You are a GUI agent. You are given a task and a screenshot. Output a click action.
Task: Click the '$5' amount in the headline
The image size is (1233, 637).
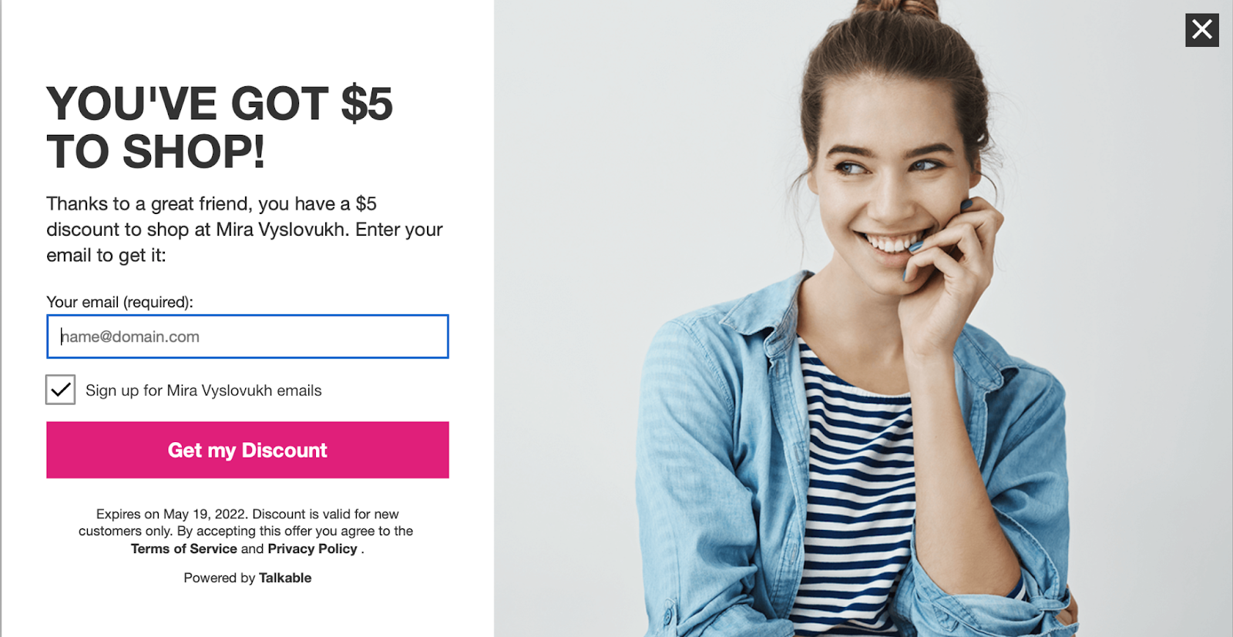(367, 104)
